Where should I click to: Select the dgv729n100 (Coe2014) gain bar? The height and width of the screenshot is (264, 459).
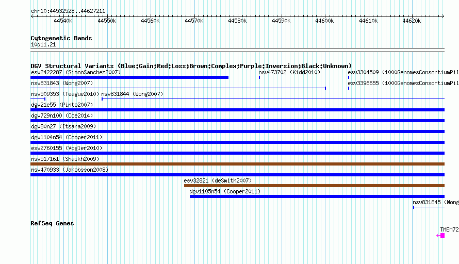click(x=237, y=121)
